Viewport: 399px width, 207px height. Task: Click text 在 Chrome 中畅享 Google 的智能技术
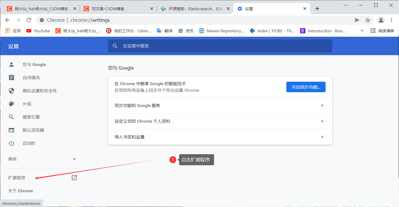(150, 84)
